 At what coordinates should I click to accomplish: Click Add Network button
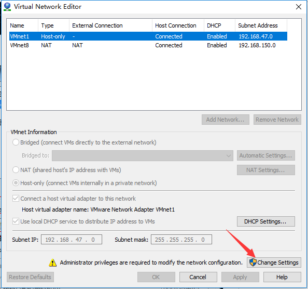coord(226,120)
